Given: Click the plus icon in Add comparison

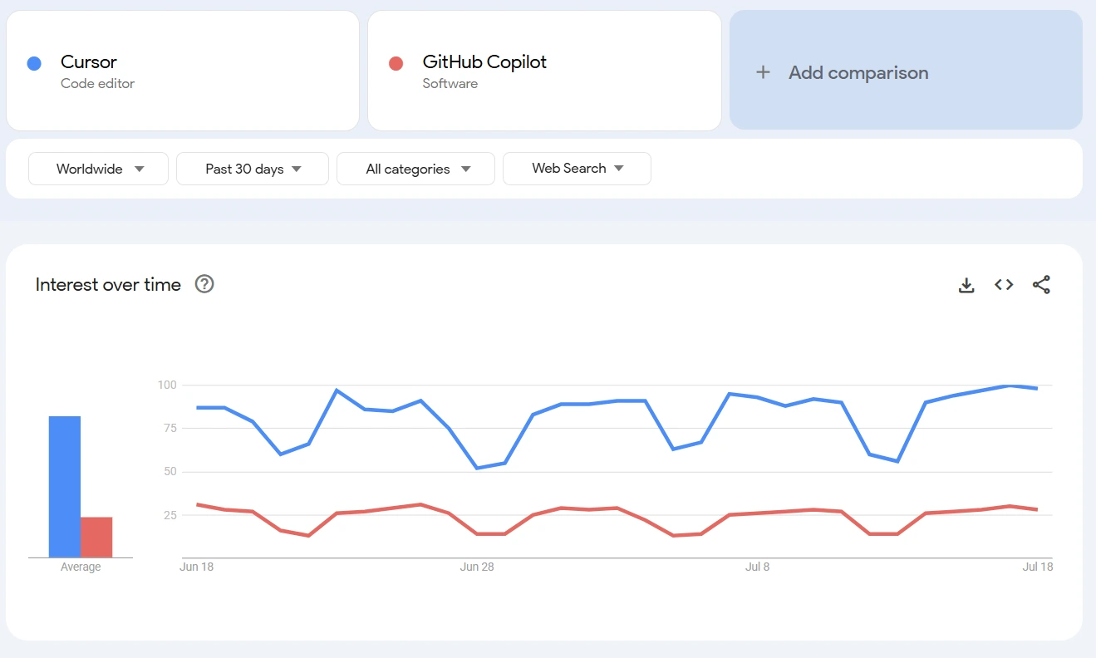Looking at the screenshot, I should (763, 72).
